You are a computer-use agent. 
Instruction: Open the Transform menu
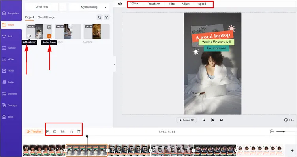tap(154, 4)
